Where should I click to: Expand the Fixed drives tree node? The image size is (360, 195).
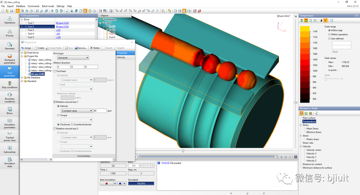coord(22,53)
